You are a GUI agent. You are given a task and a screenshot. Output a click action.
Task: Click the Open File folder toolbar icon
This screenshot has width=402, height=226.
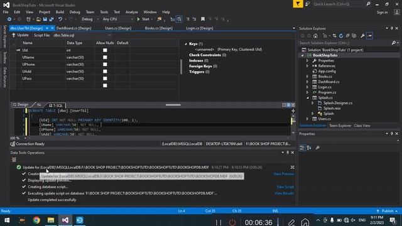coord(38,19)
